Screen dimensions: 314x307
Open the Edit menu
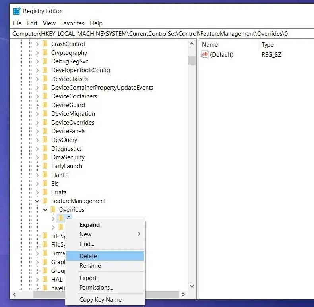tap(32, 23)
